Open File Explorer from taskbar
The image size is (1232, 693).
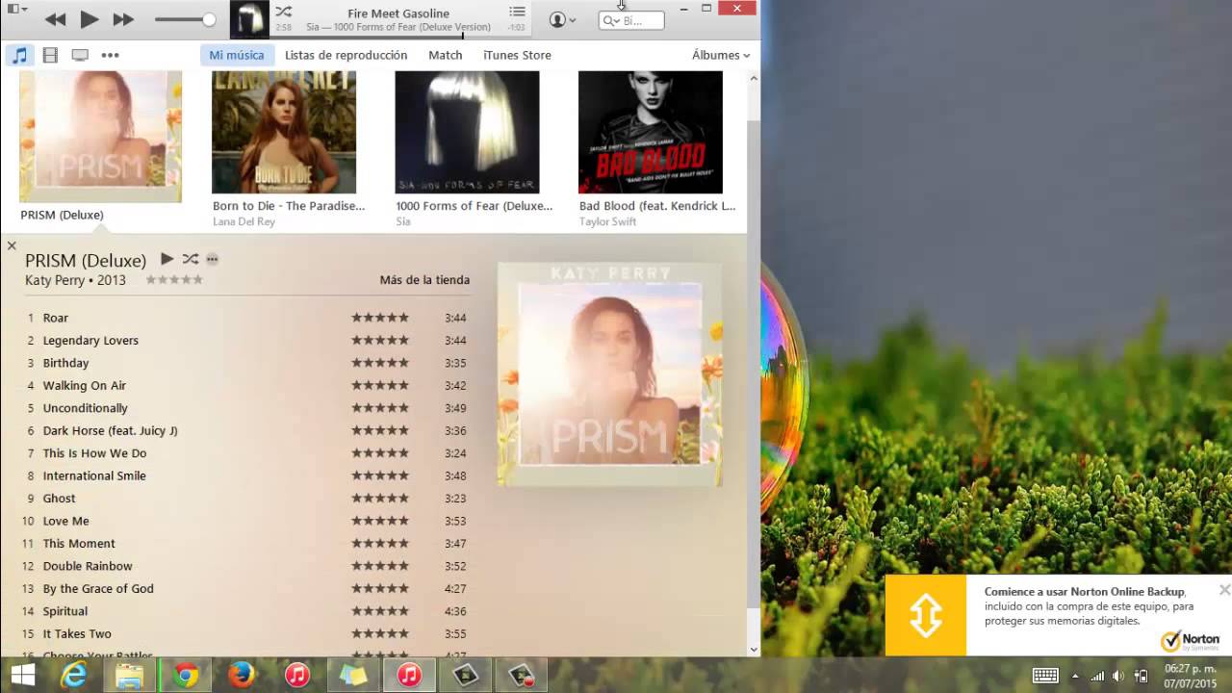[129, 675]
